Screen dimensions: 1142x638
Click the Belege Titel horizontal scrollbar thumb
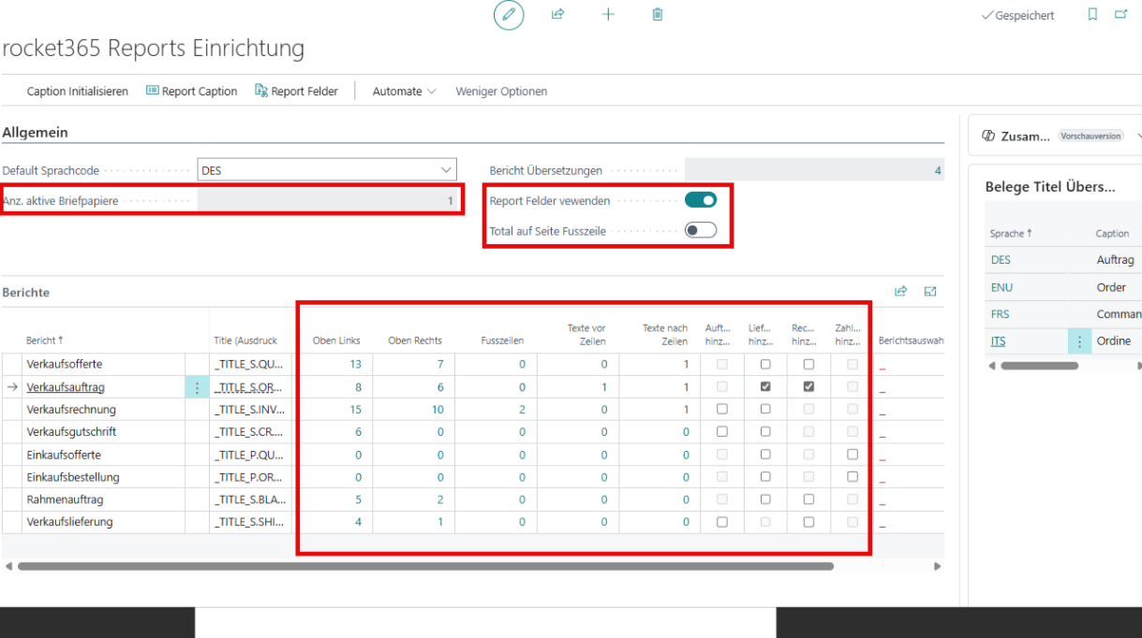[1039, 366]
